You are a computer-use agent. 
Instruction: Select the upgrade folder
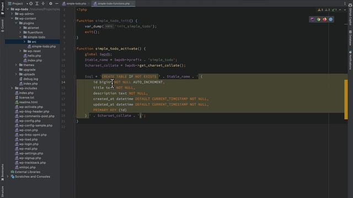(x=29, y=70)
